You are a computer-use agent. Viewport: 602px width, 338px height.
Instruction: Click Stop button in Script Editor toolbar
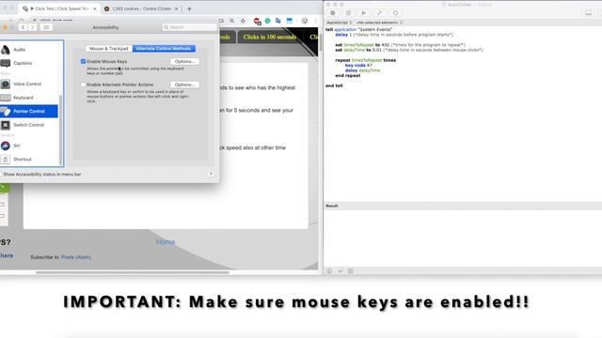[x=348, y=12]
